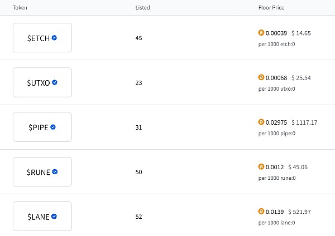Open the $RUNE token button
335x236 pixels.
click(x=42, y=172)
